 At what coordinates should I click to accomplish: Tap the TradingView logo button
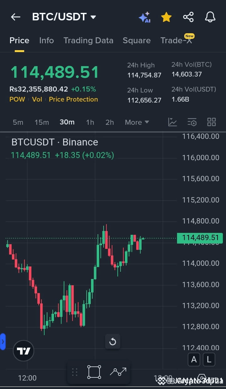pyautogui.click(x=24, y=351)
